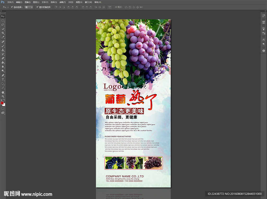Open the 文字(Y) menu
The height and width of the screenshot is (199, 267).
[x=45, y=2]
